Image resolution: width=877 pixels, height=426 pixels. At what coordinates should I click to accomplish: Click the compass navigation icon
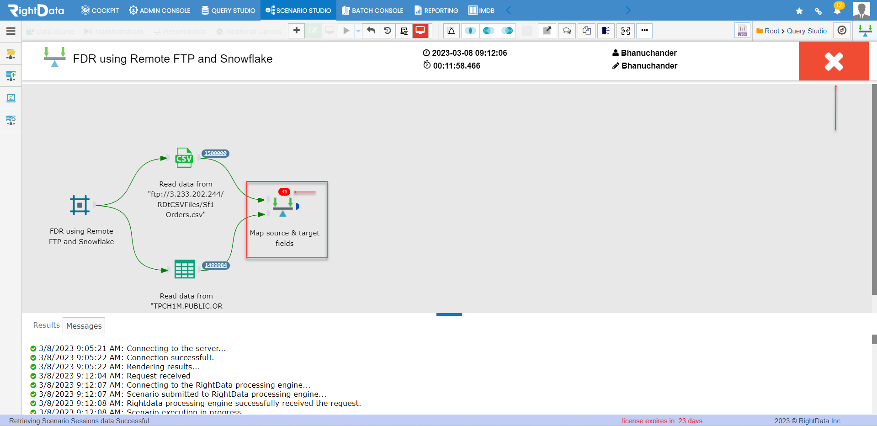(x=842, y=31)
